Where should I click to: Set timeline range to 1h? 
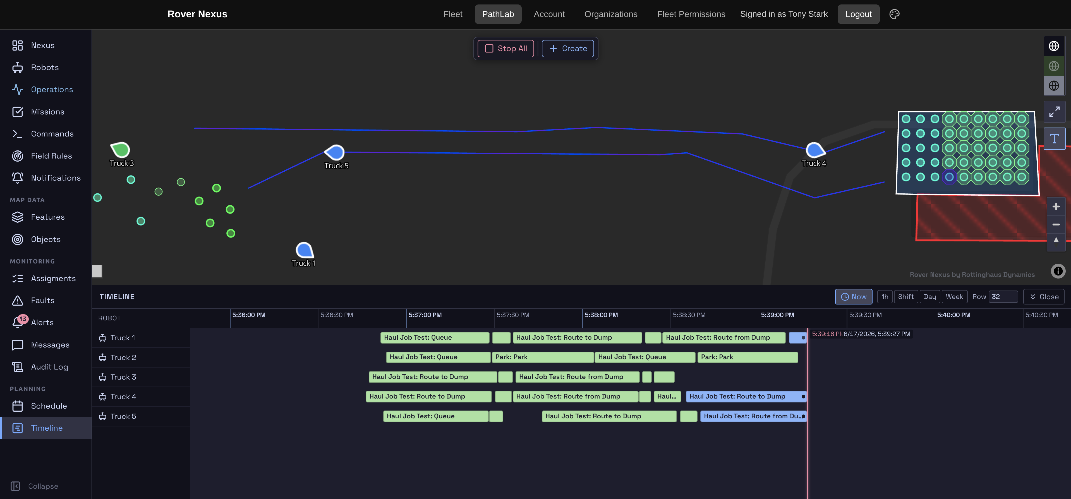885,297
